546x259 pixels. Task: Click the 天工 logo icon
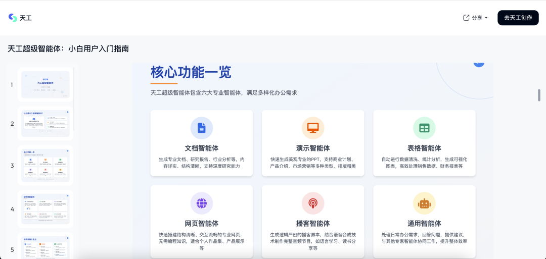tap(13, 18)
